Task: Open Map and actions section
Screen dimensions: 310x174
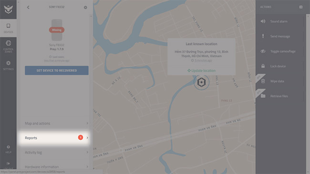Action: pyautogui.click(x=57, y=123)
